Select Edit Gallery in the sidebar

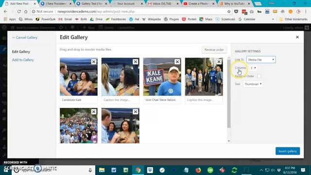(x=21, y=52)
